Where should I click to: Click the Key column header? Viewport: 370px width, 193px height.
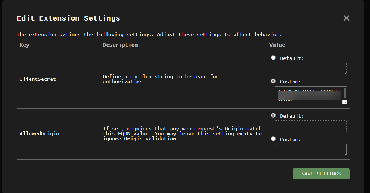pyautogui.click(x=24, y=45)
